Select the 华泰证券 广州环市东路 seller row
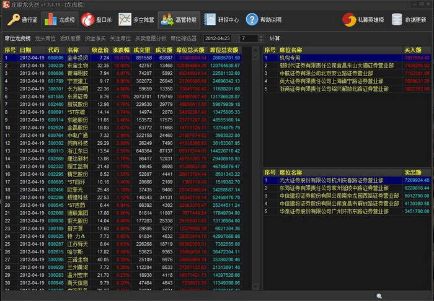434x301 pixels. (347, 211)
